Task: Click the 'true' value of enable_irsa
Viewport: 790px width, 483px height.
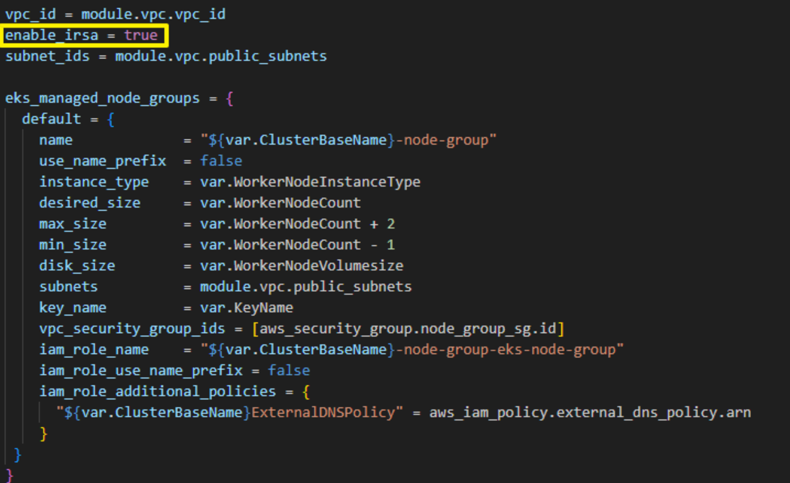Action: (140, 36)
